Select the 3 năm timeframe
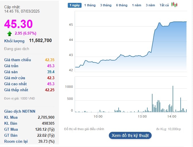Screen dimensions: 193x147 [x=150, y=5]
